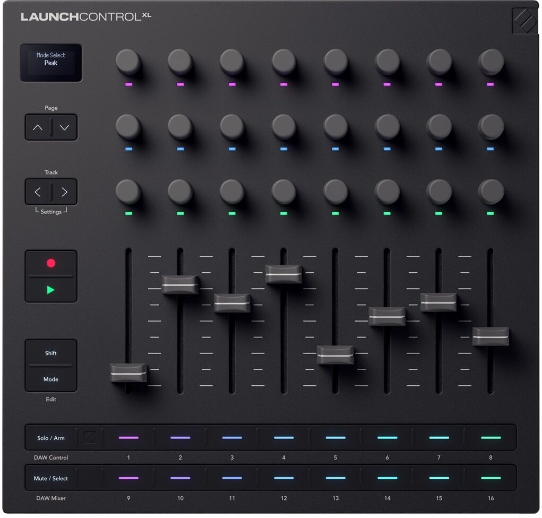Toggle Solo/Arm button for track 8

click(491, 438)
